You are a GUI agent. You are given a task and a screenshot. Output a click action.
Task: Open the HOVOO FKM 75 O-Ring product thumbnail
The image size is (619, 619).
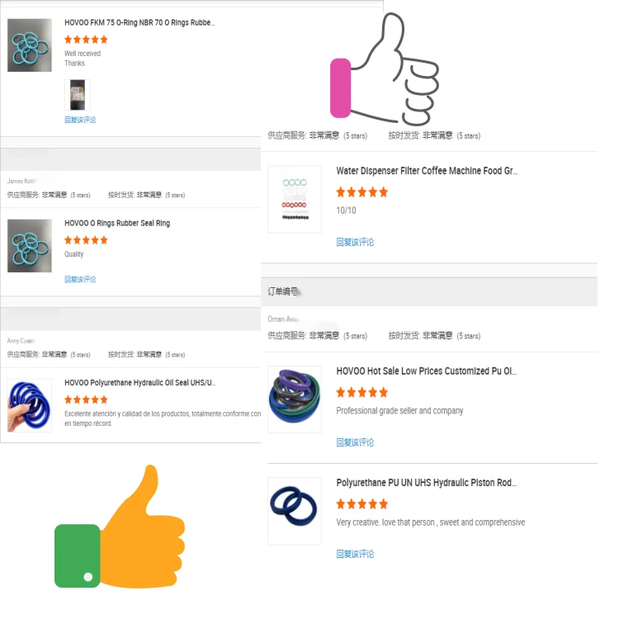point(30,45)
